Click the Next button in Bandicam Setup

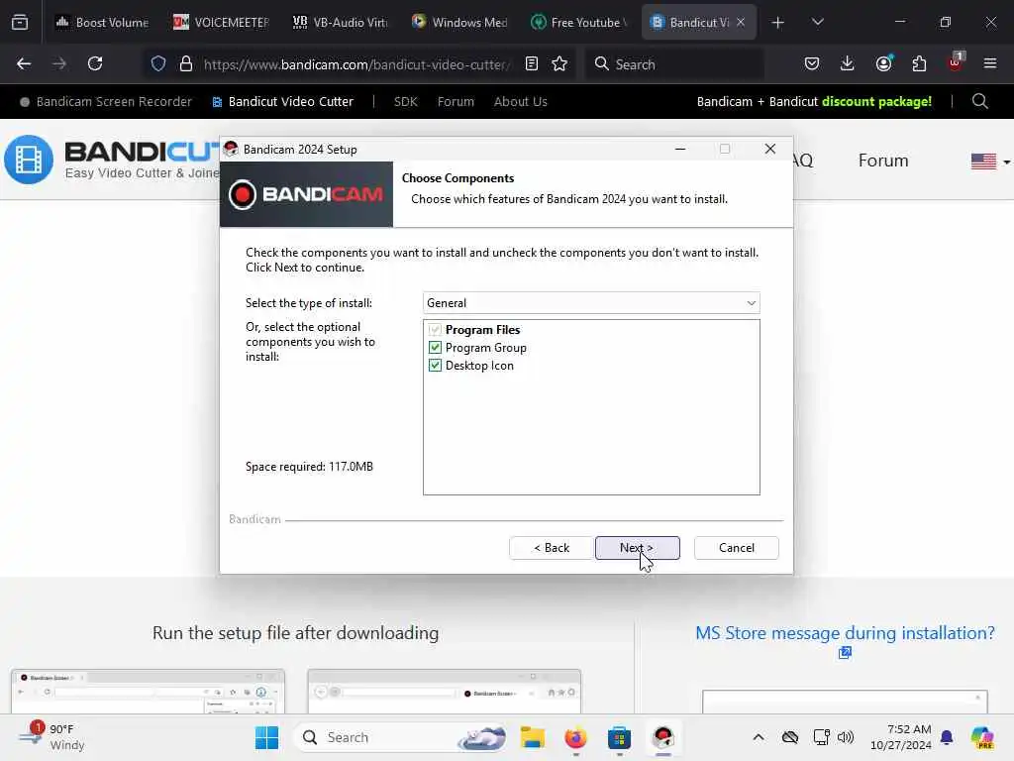pyautogui.click(x=637, y=547)
